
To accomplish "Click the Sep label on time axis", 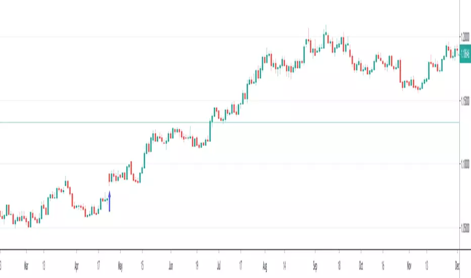I will coord(315,264).
